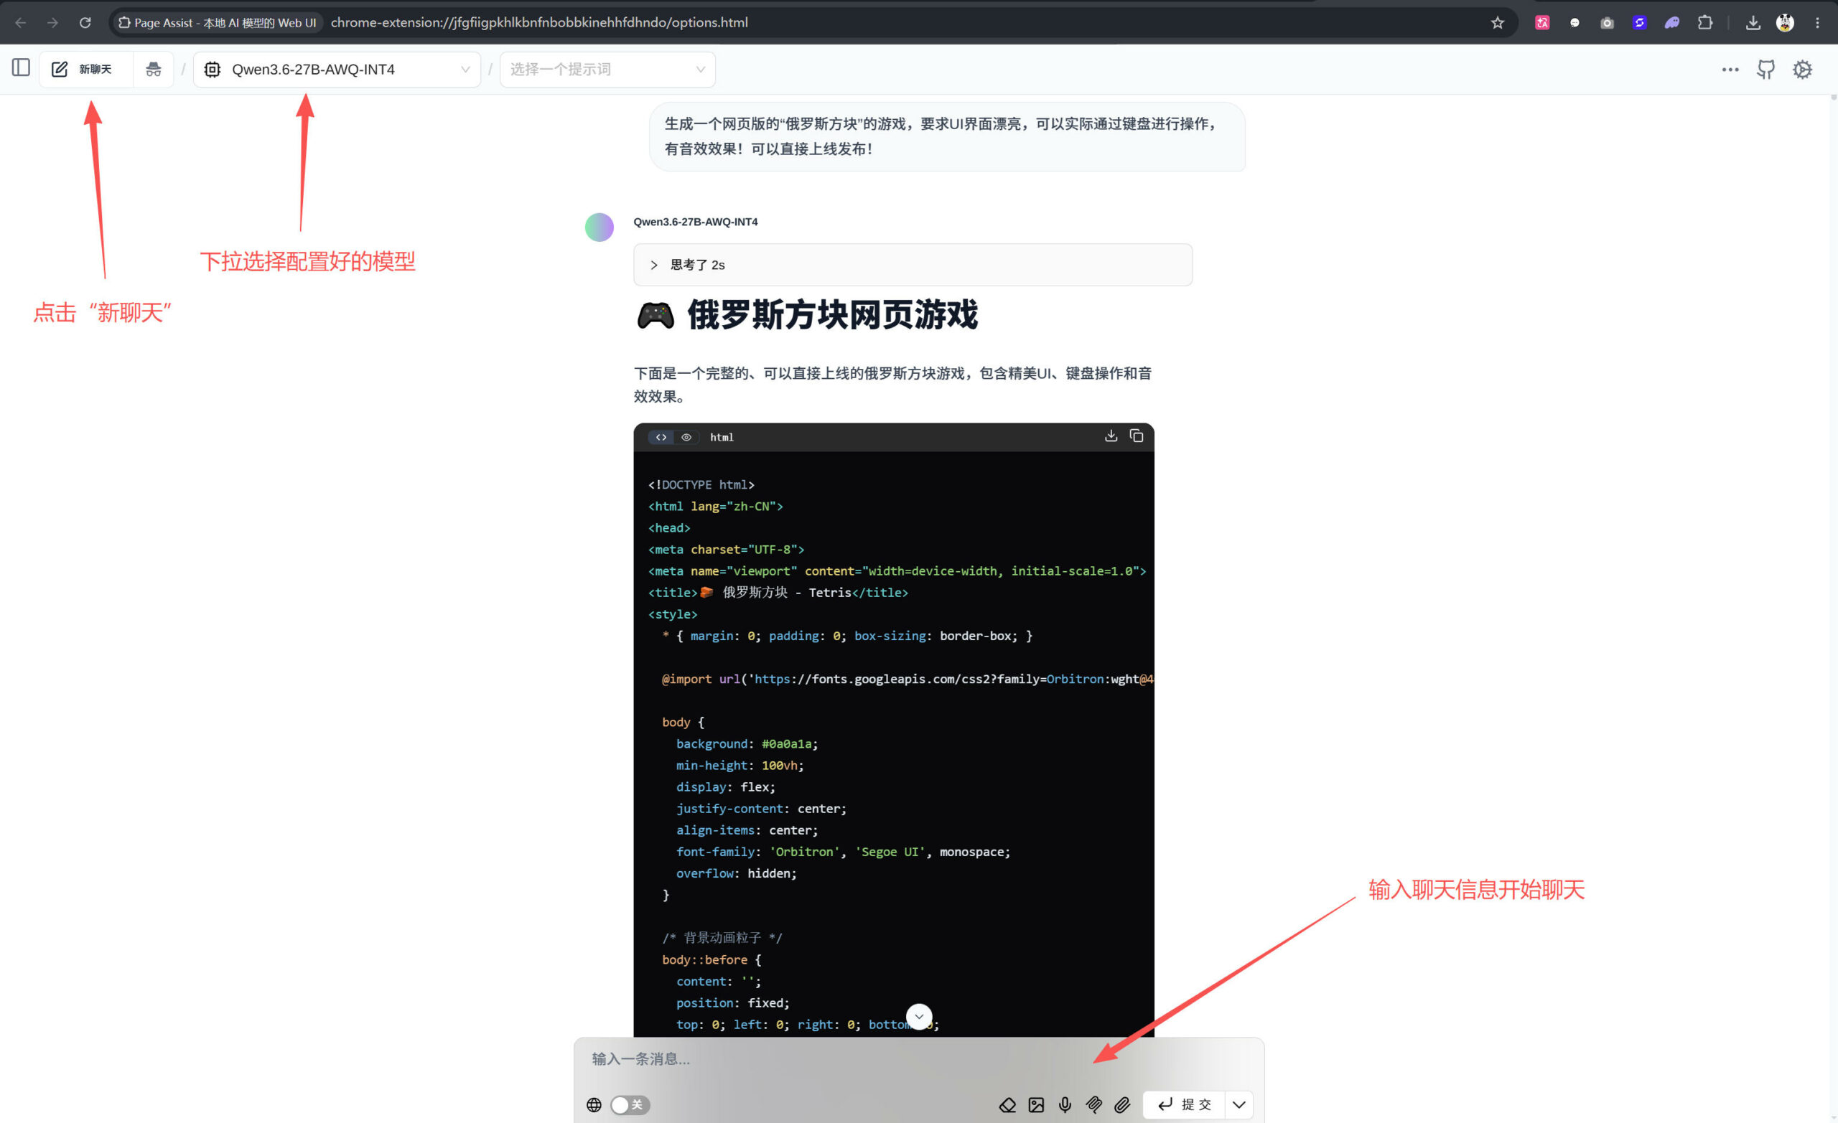Open the 选择一个提示词 prompt dropdown
The image size is (1838, 1123).
coord(607,70)
